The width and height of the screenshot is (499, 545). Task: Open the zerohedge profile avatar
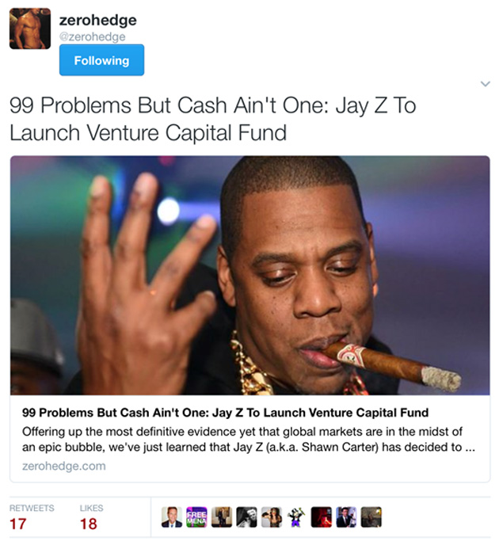coord(30,29)
